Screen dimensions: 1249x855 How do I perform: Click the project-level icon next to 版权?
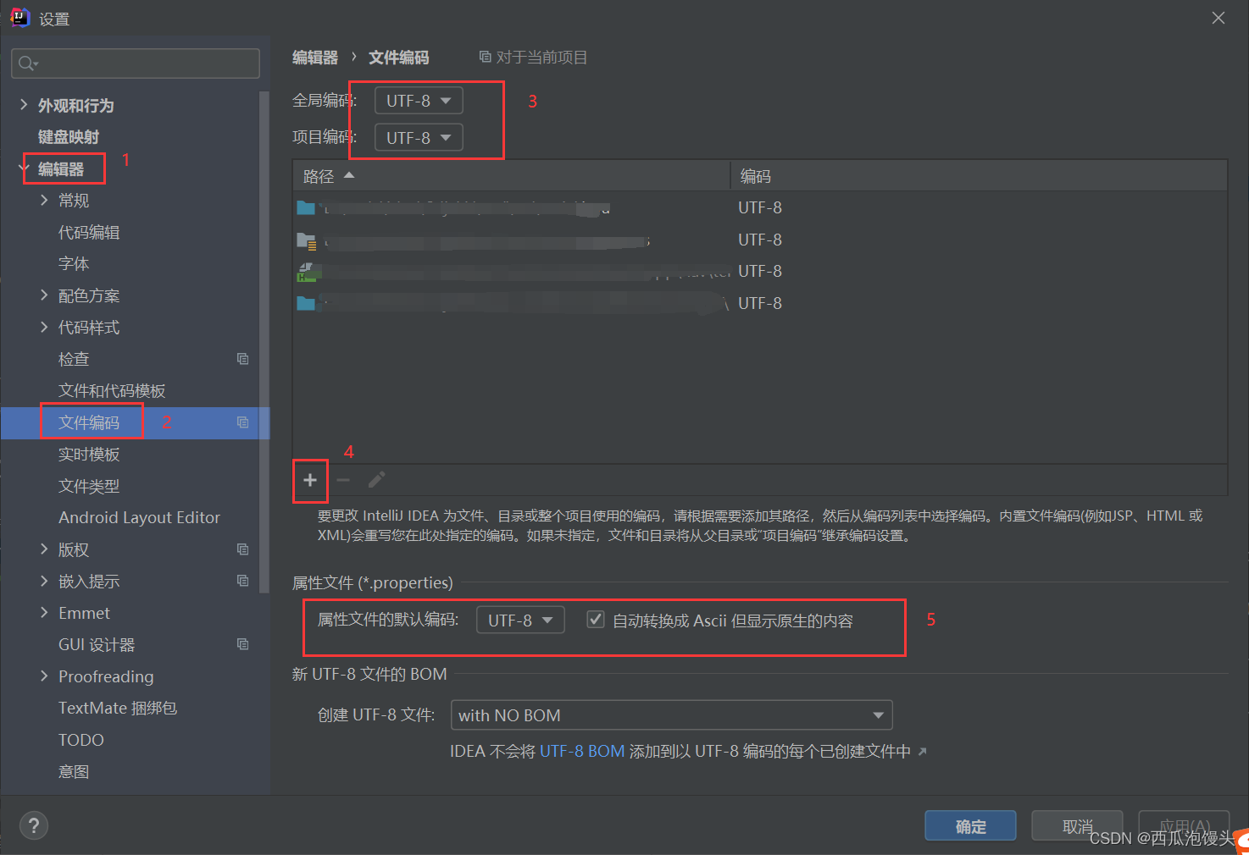click(x=243, y=549)
